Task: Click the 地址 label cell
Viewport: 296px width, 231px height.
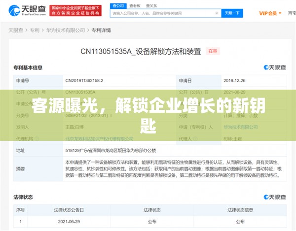Action: [38, 151]
